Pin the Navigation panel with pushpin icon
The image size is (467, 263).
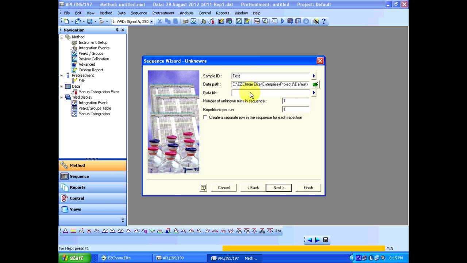pos(117,30)
